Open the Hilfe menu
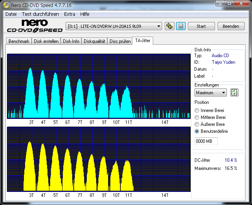 (x=85, y=14)
